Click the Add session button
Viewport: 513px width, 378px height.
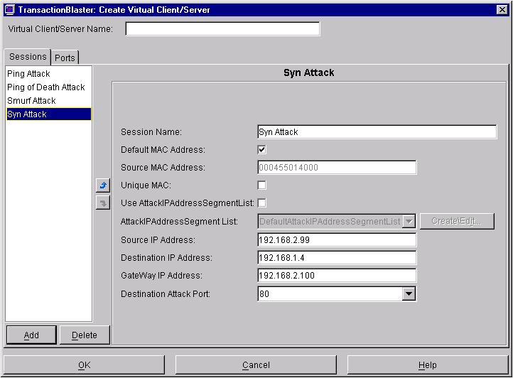click(31, 335)
